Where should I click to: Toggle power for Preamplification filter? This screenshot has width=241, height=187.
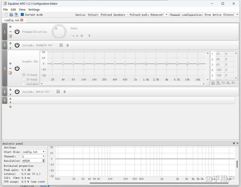[17, 32]
